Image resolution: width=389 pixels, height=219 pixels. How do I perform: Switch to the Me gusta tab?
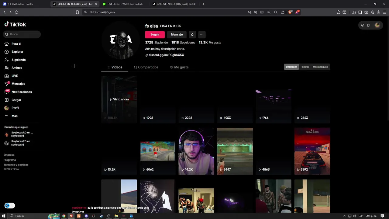click(179, 67)
